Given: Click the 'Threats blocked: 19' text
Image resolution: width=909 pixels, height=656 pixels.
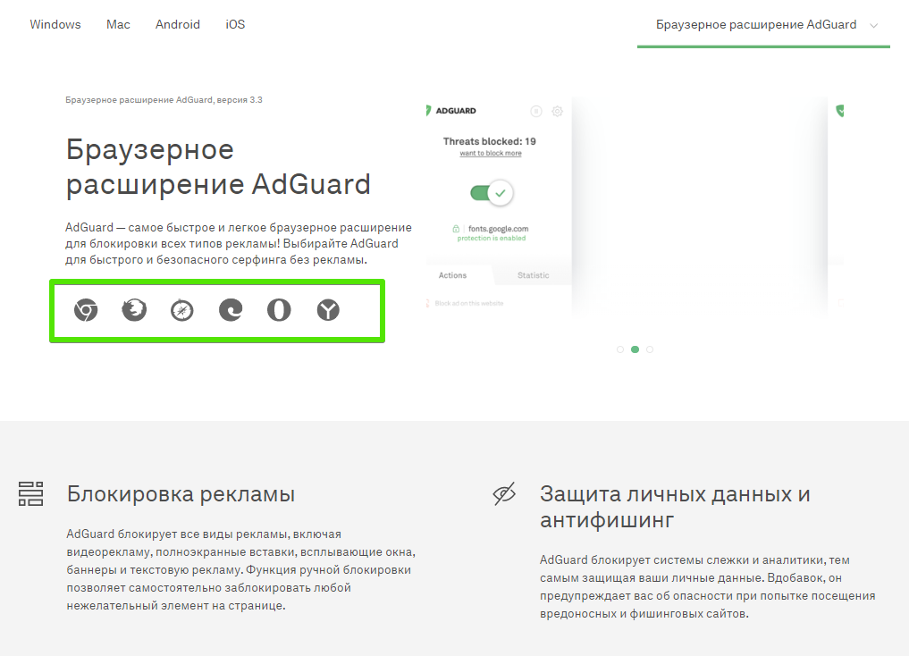Looking at the screenshot, I should click(x=489, y=141).
